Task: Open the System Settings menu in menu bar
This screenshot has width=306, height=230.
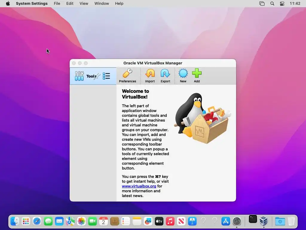Action: pos(32,4)
